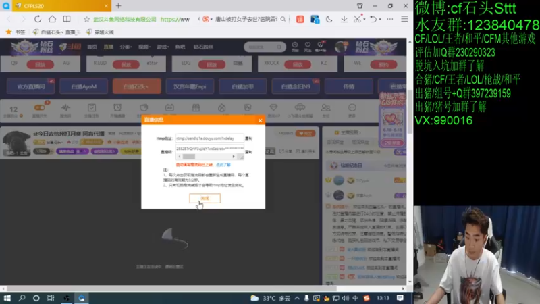This screenshot has width=540, height=304.
Task: Click the undo closed-tab arrow icon
Action: [x=373, y=20]
